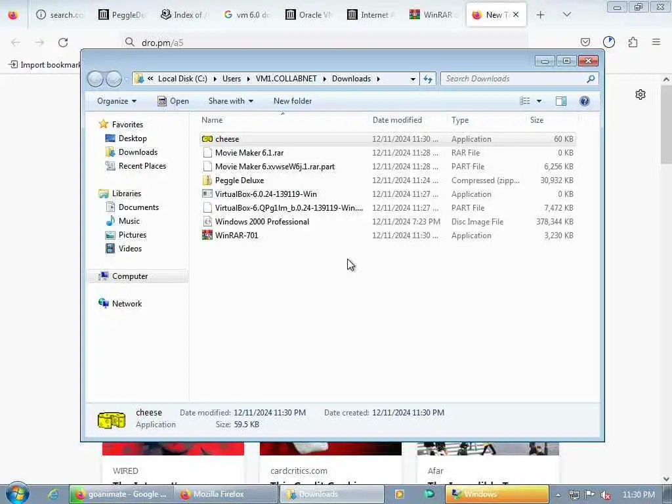Click the Firefox reload page button
The height and width of the screenshot is (504, 672).
63,43
